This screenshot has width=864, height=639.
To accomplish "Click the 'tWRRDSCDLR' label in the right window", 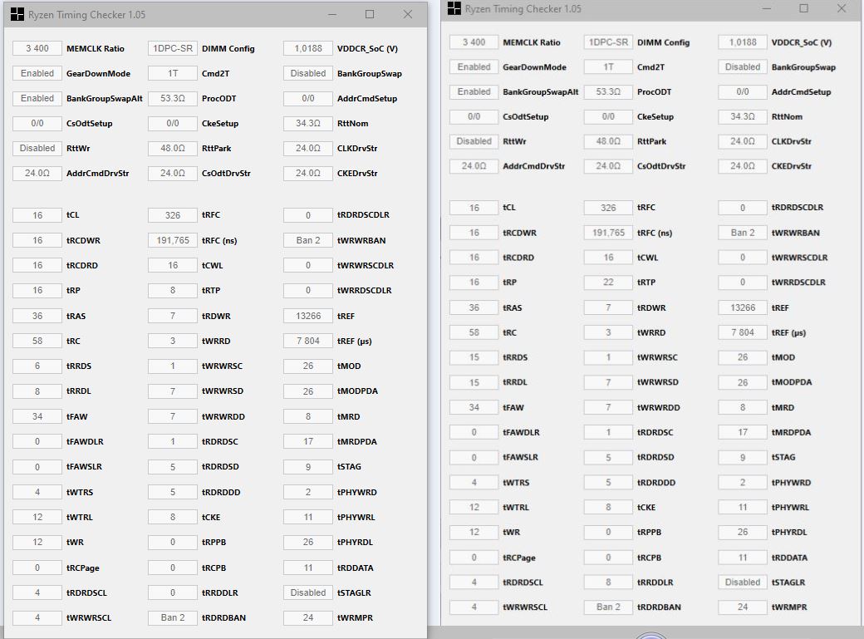I will (798, 283).
